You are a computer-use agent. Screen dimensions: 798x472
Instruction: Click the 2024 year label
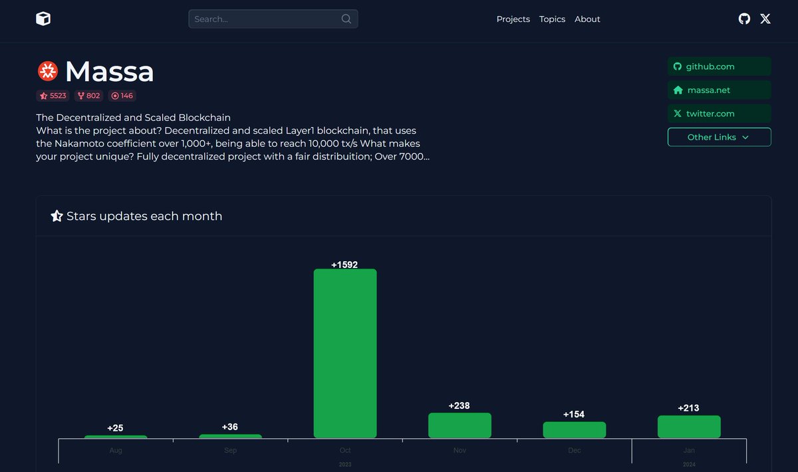[689, 465]
